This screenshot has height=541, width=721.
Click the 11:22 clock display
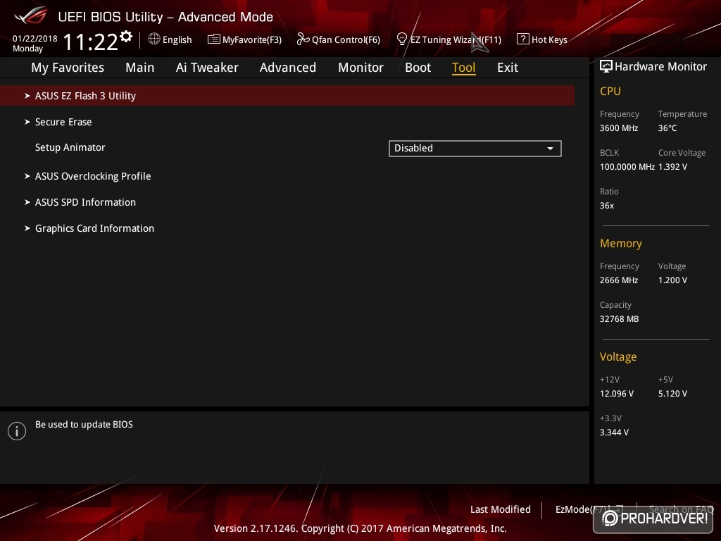(x=91, y=42)
